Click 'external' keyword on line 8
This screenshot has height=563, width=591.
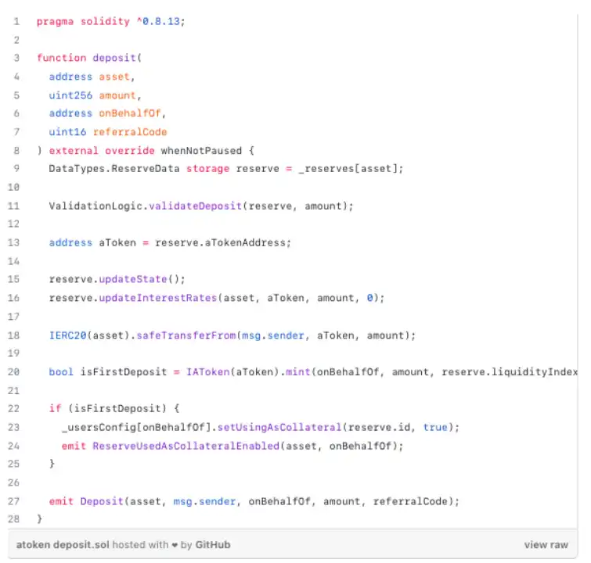[74, 151]
